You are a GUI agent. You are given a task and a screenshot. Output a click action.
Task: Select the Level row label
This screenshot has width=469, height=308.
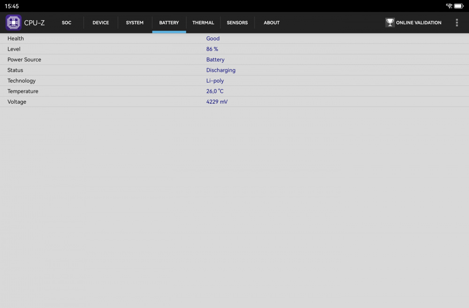coord(14,49)
